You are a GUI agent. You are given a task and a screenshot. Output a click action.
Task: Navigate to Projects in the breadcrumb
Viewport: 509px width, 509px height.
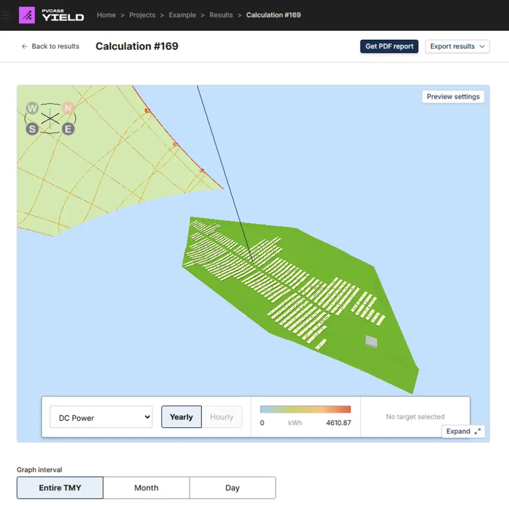[142, 15]
